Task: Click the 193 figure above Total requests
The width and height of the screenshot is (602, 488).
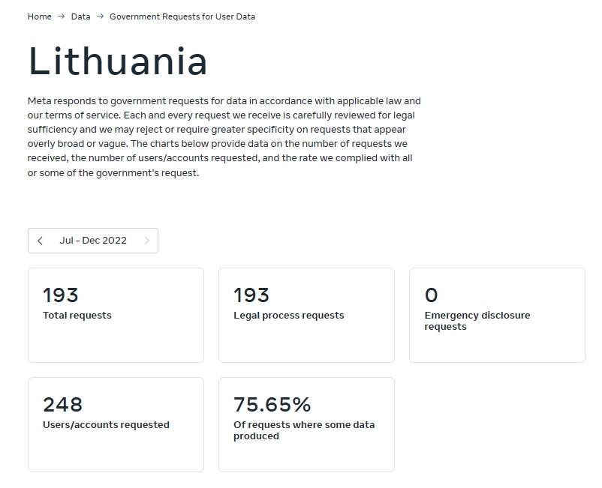Action: click(x=61, y=295)
